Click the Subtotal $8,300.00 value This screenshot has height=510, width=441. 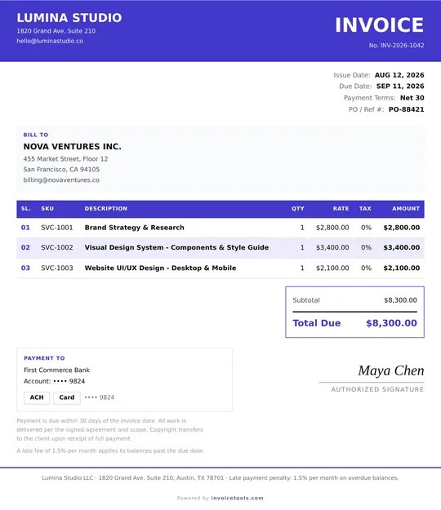400,300
